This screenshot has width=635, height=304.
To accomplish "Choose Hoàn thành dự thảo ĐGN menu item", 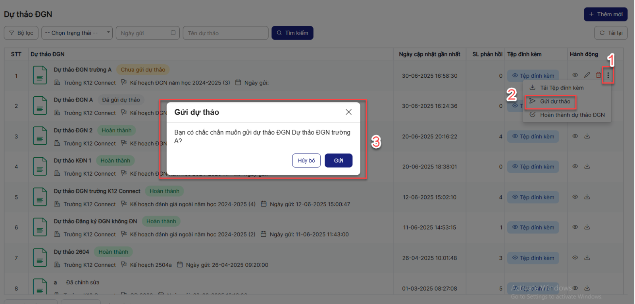I will tap(572, 115).
